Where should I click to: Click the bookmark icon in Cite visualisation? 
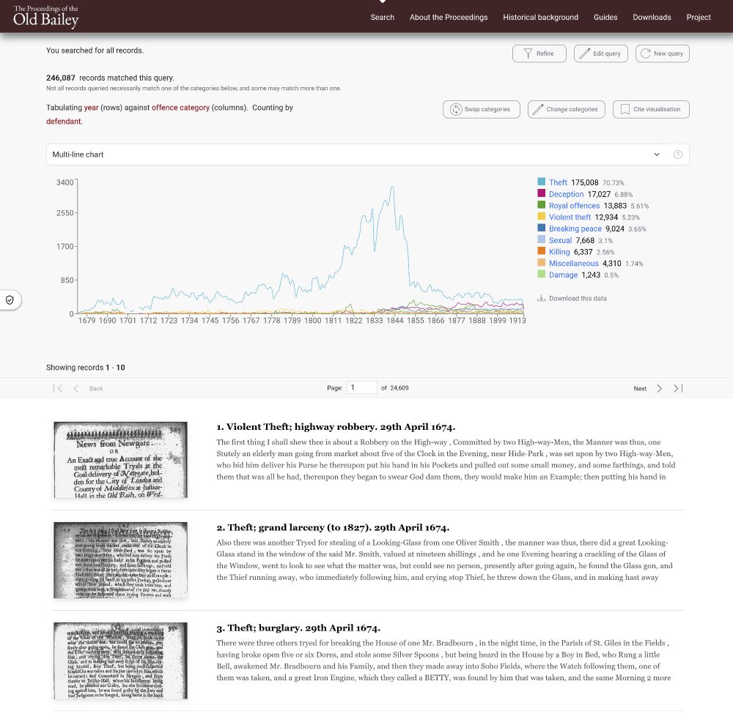click(625, 109)
